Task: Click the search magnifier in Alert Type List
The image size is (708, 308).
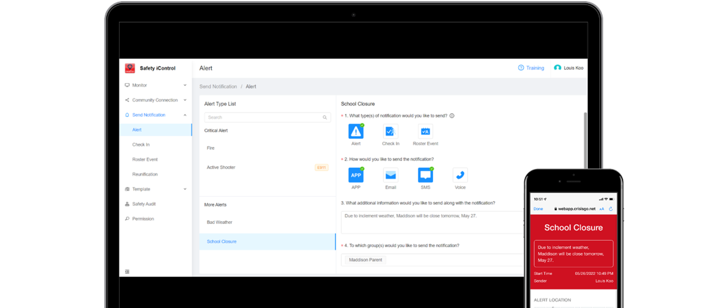Action: [325, 118]
